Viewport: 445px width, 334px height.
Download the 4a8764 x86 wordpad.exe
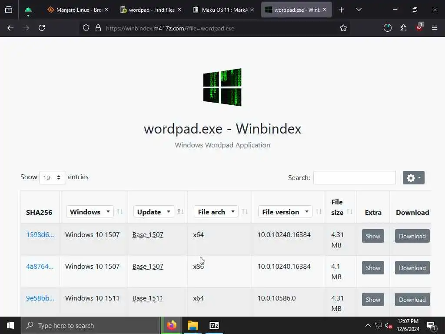pyautogui.click(x=412, y=268)
